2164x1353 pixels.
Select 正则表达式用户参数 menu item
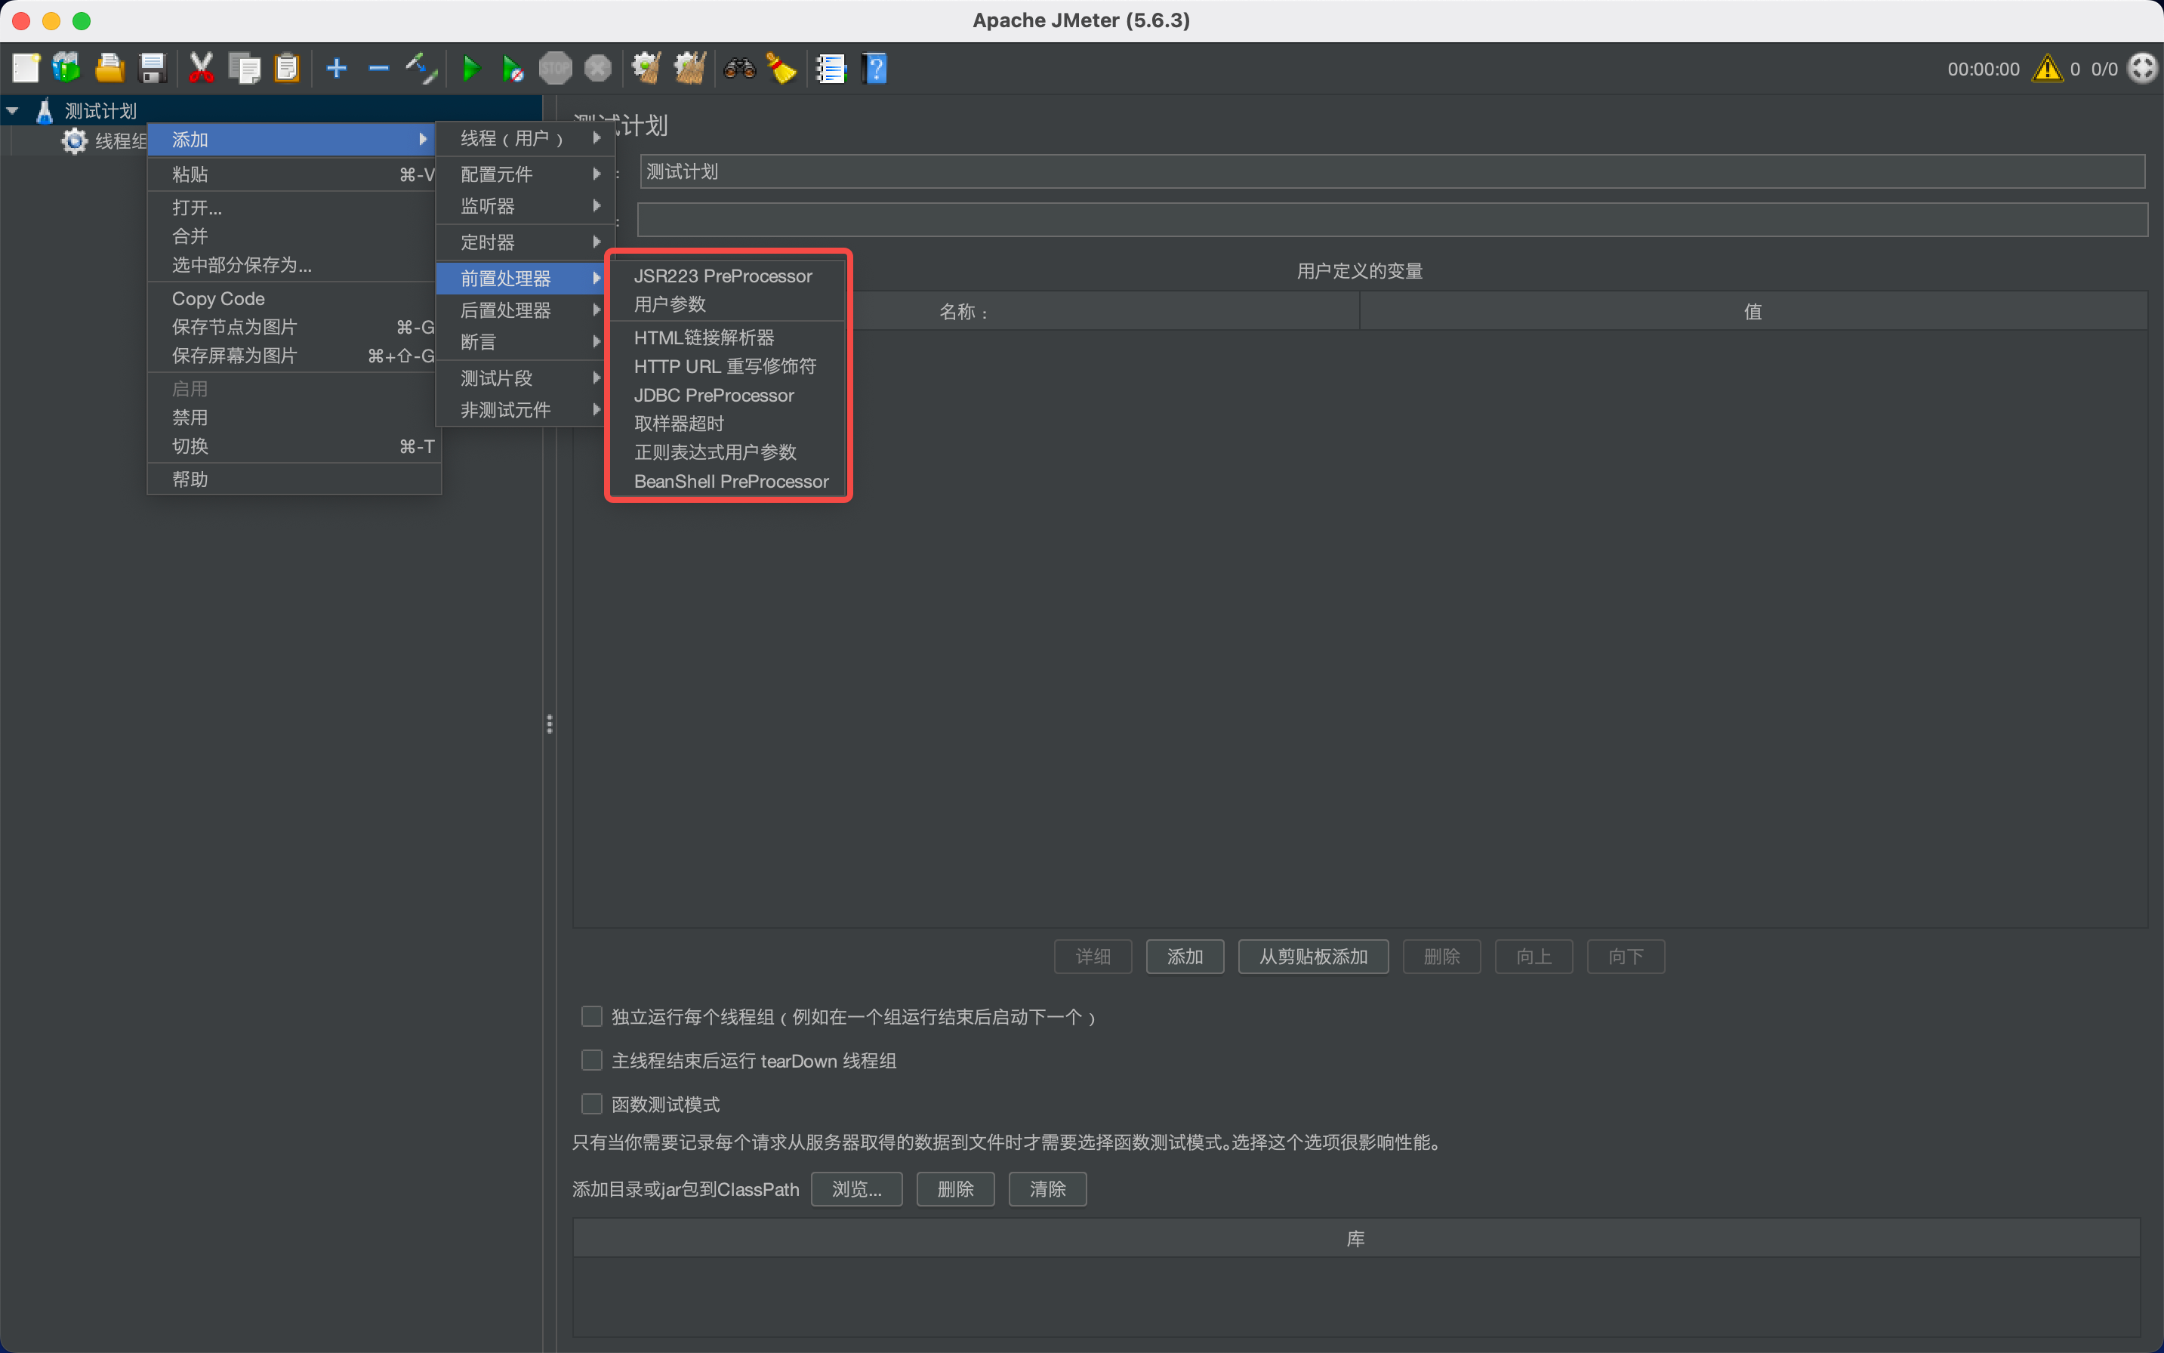pos(728,452)
